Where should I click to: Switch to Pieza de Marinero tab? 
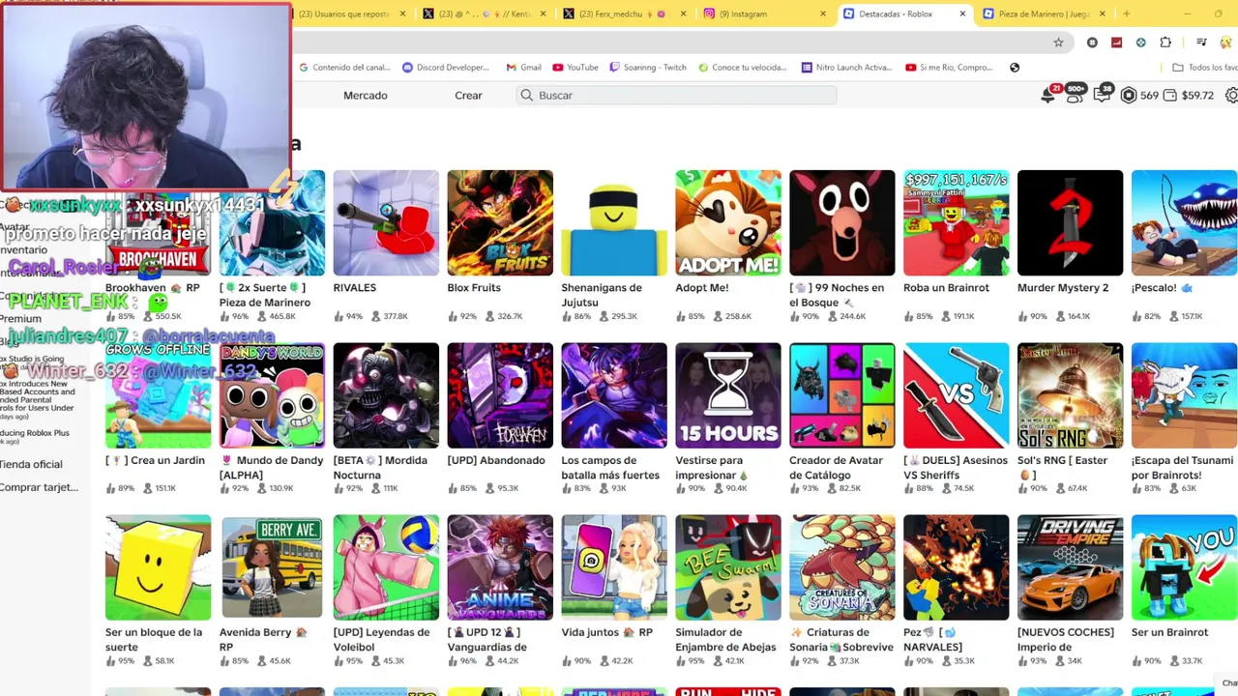pos(1043,14)
